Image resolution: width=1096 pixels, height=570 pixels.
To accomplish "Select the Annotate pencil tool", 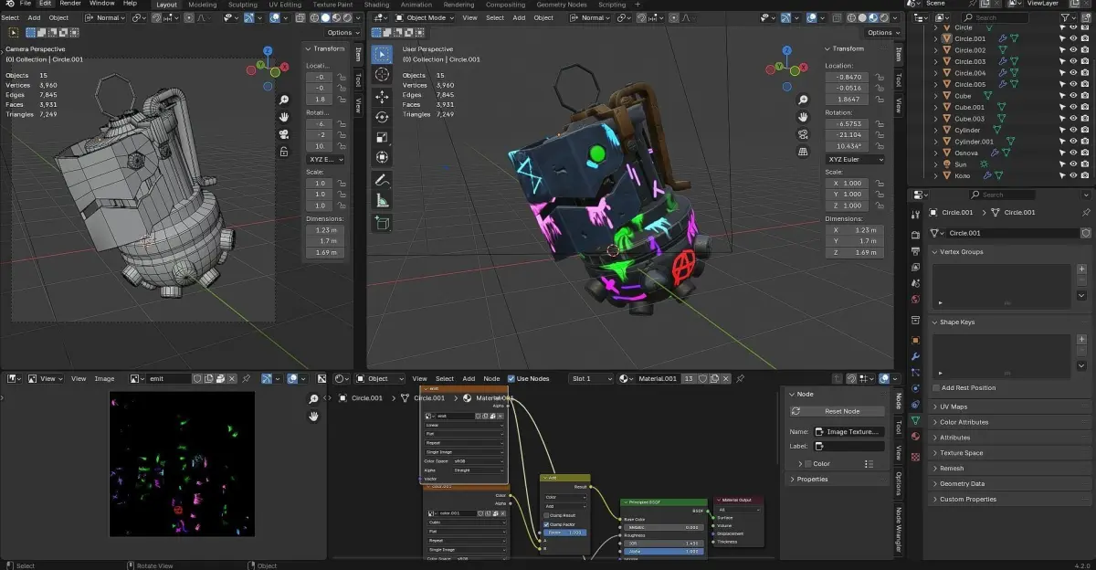I will pos(382,180).
